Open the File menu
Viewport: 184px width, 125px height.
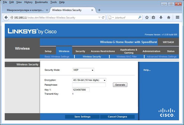tap(5, 2)
